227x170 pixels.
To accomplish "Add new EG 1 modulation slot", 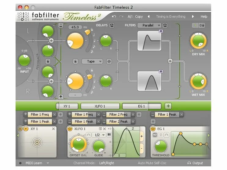I will (x=153, y=121).
